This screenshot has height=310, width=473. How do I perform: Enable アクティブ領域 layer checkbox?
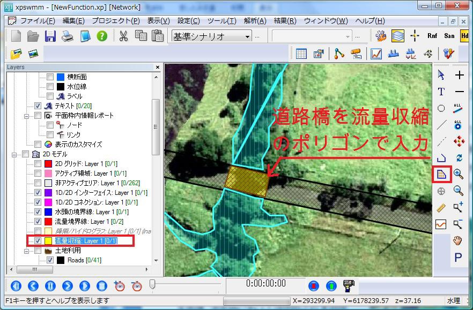tap(38, 173)
